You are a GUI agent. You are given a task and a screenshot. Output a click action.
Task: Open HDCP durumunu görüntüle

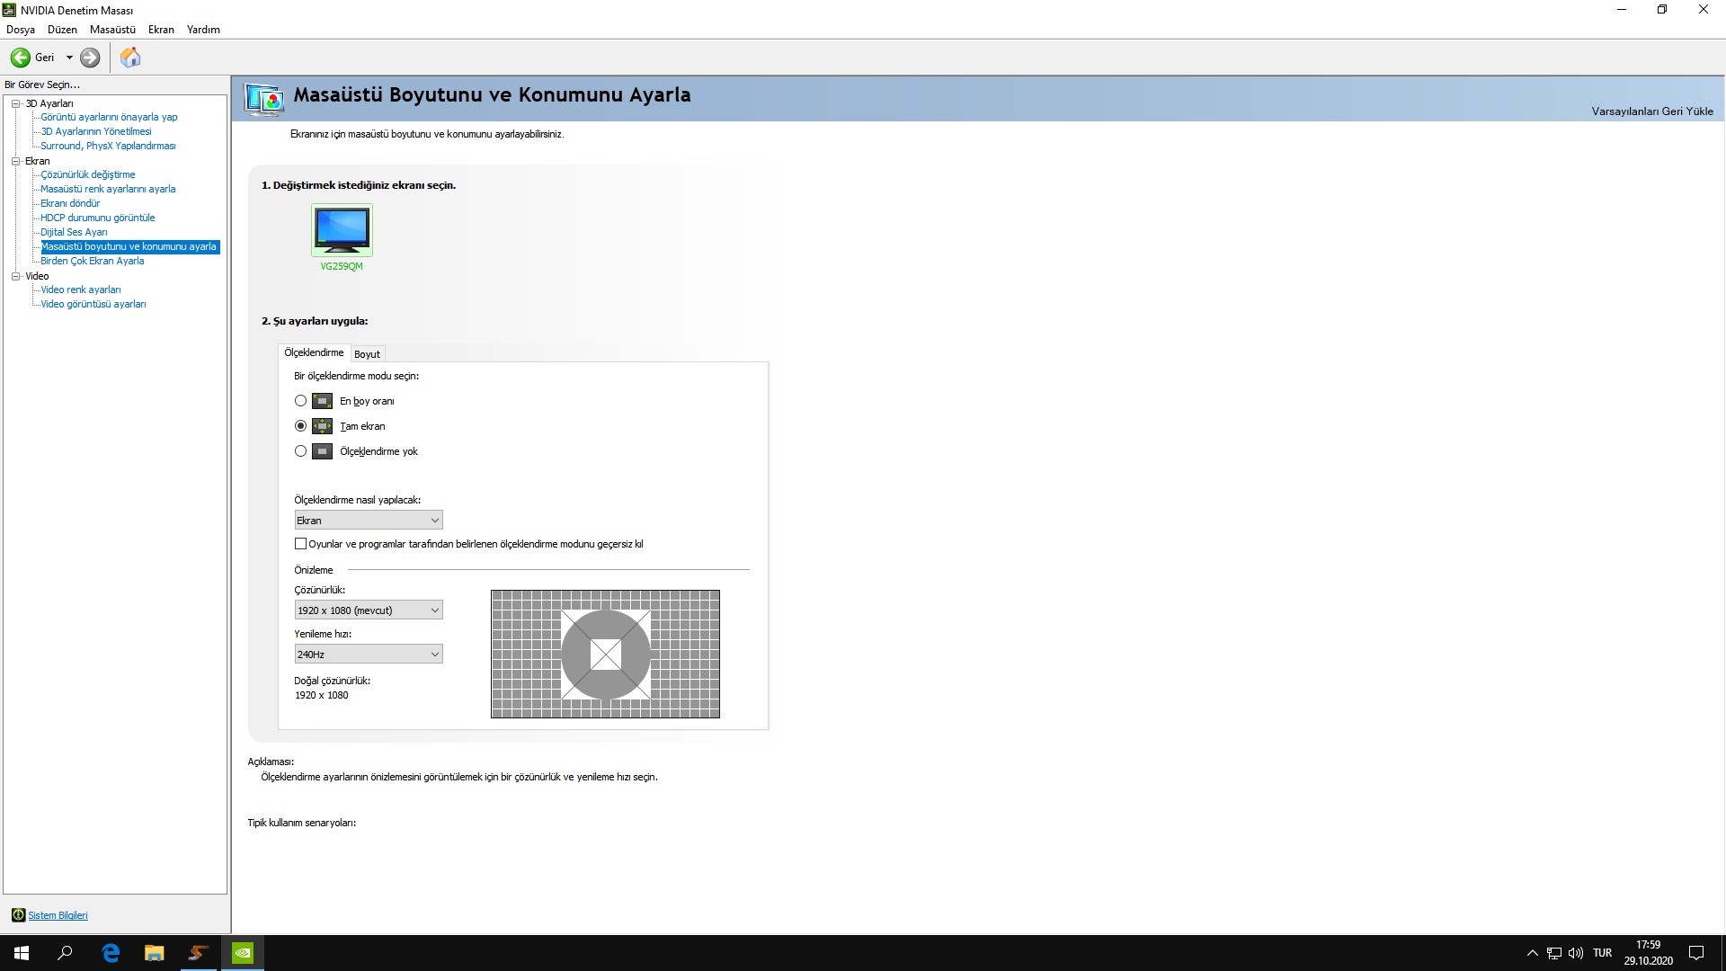click(x=98, y=218)
